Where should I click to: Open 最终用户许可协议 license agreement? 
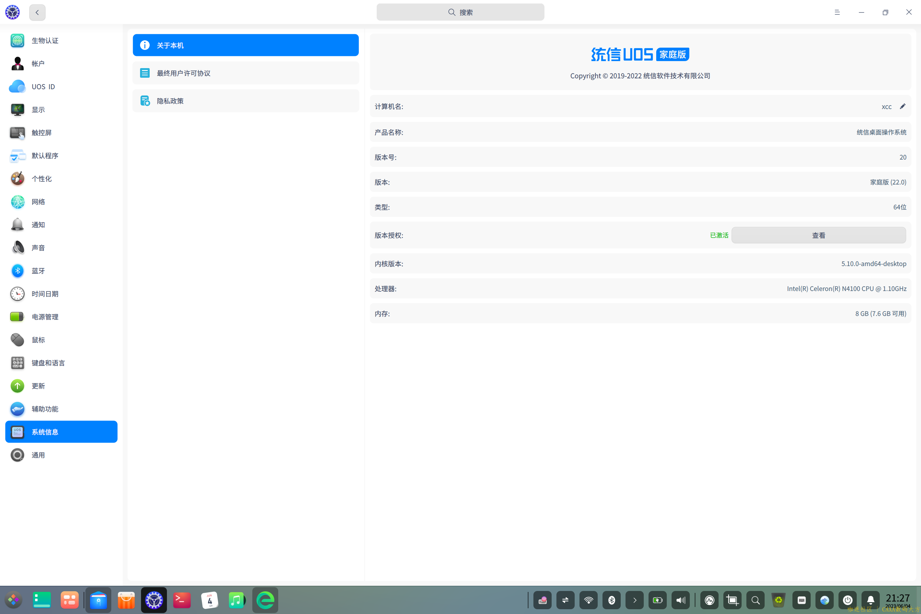246,73
